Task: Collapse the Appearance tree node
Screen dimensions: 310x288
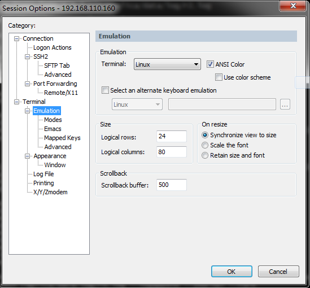Action: click(27, 156)
